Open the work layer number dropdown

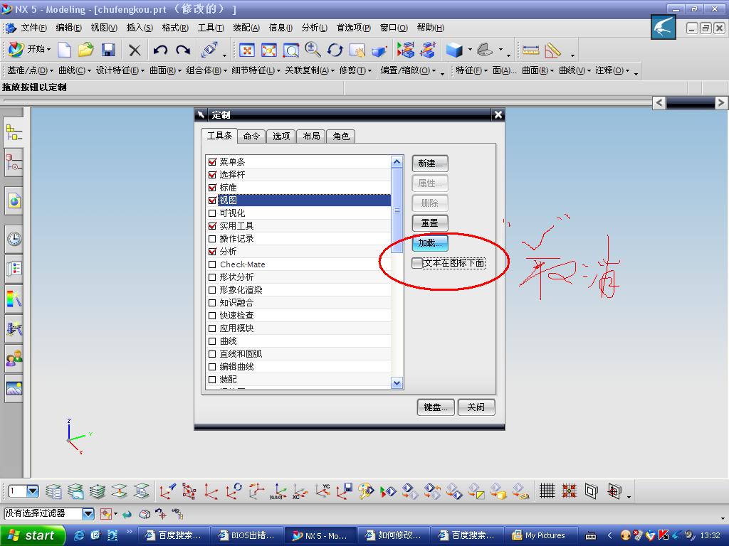pos(33,491)
